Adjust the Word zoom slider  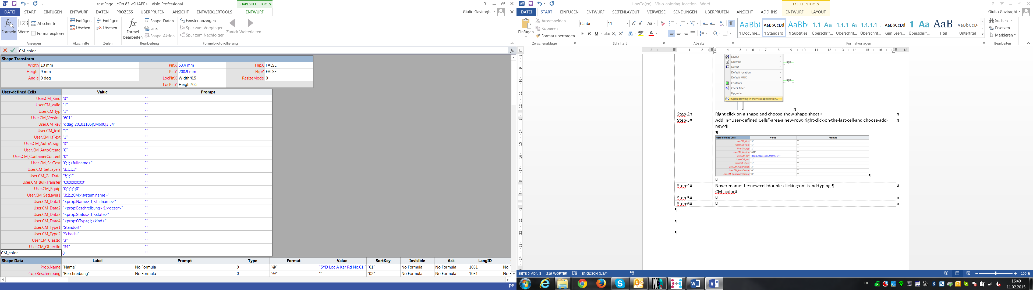[995, 274]
